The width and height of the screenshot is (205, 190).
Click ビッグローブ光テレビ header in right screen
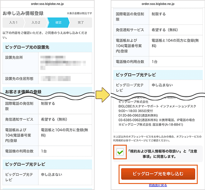coord(158,75)
